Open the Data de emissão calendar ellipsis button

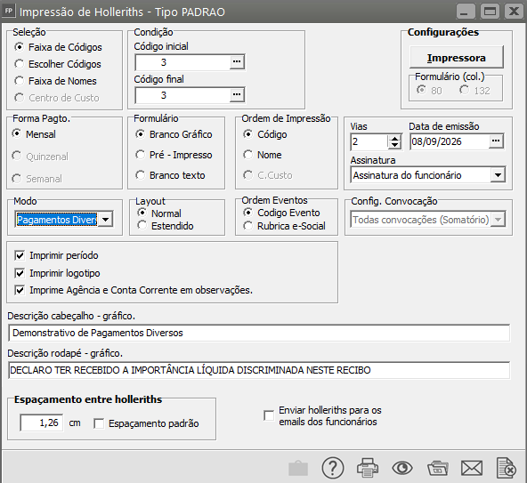click(496, 141)
